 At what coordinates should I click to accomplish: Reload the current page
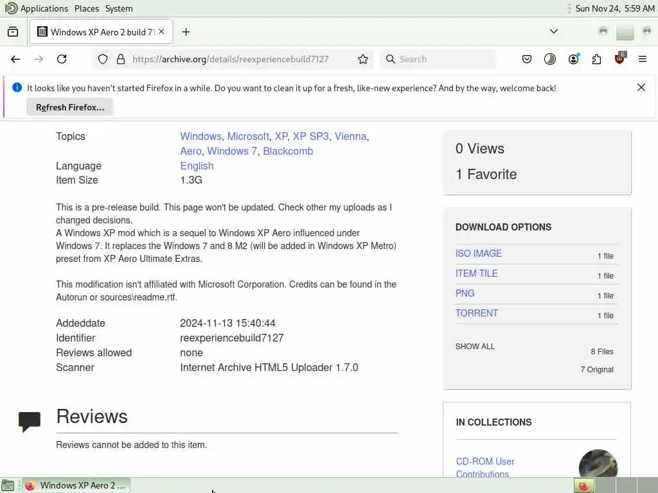[x=62, y=59]
